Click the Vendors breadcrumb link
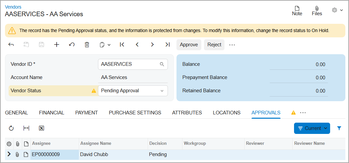 point(13,7)
